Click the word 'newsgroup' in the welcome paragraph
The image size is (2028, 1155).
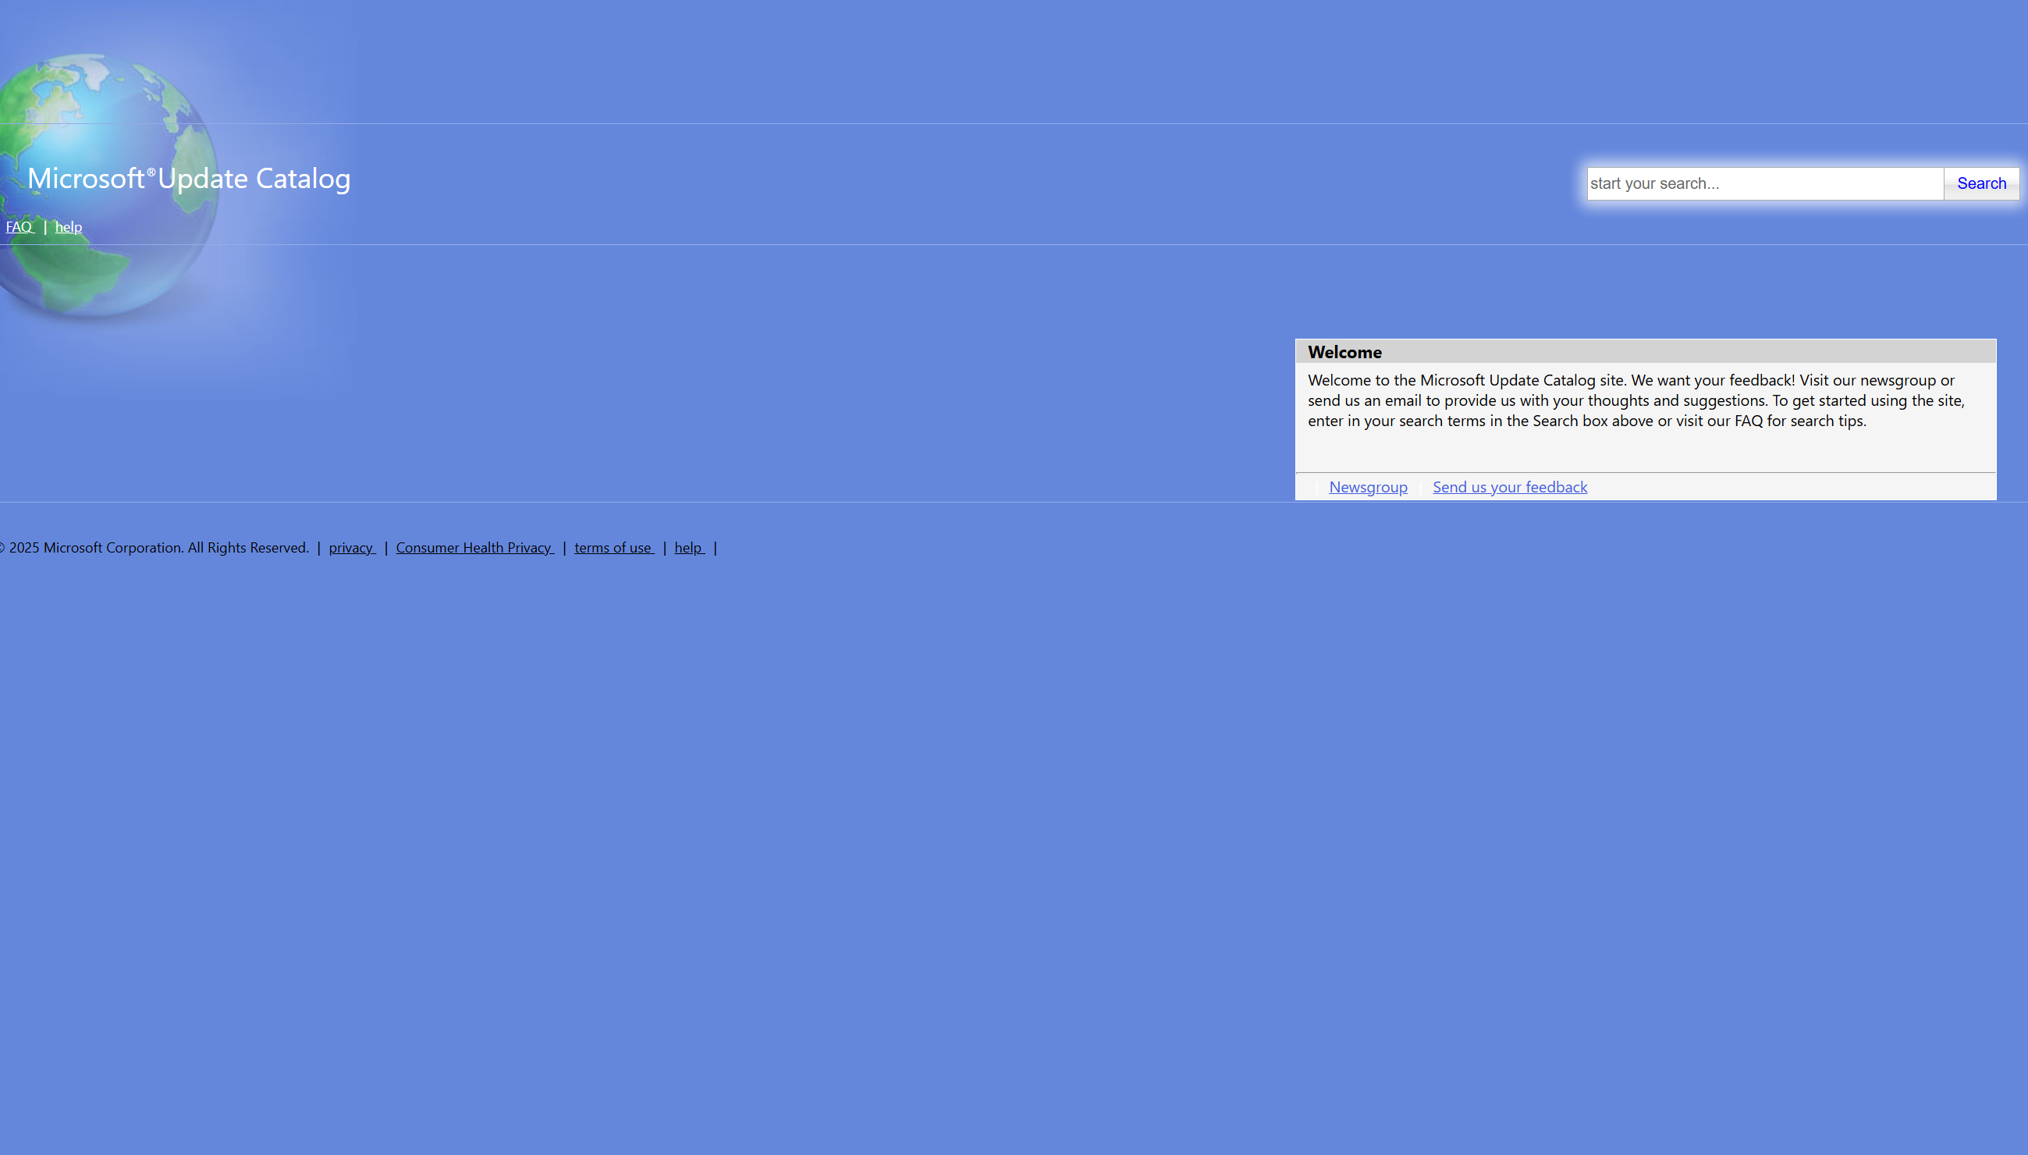1898,381
